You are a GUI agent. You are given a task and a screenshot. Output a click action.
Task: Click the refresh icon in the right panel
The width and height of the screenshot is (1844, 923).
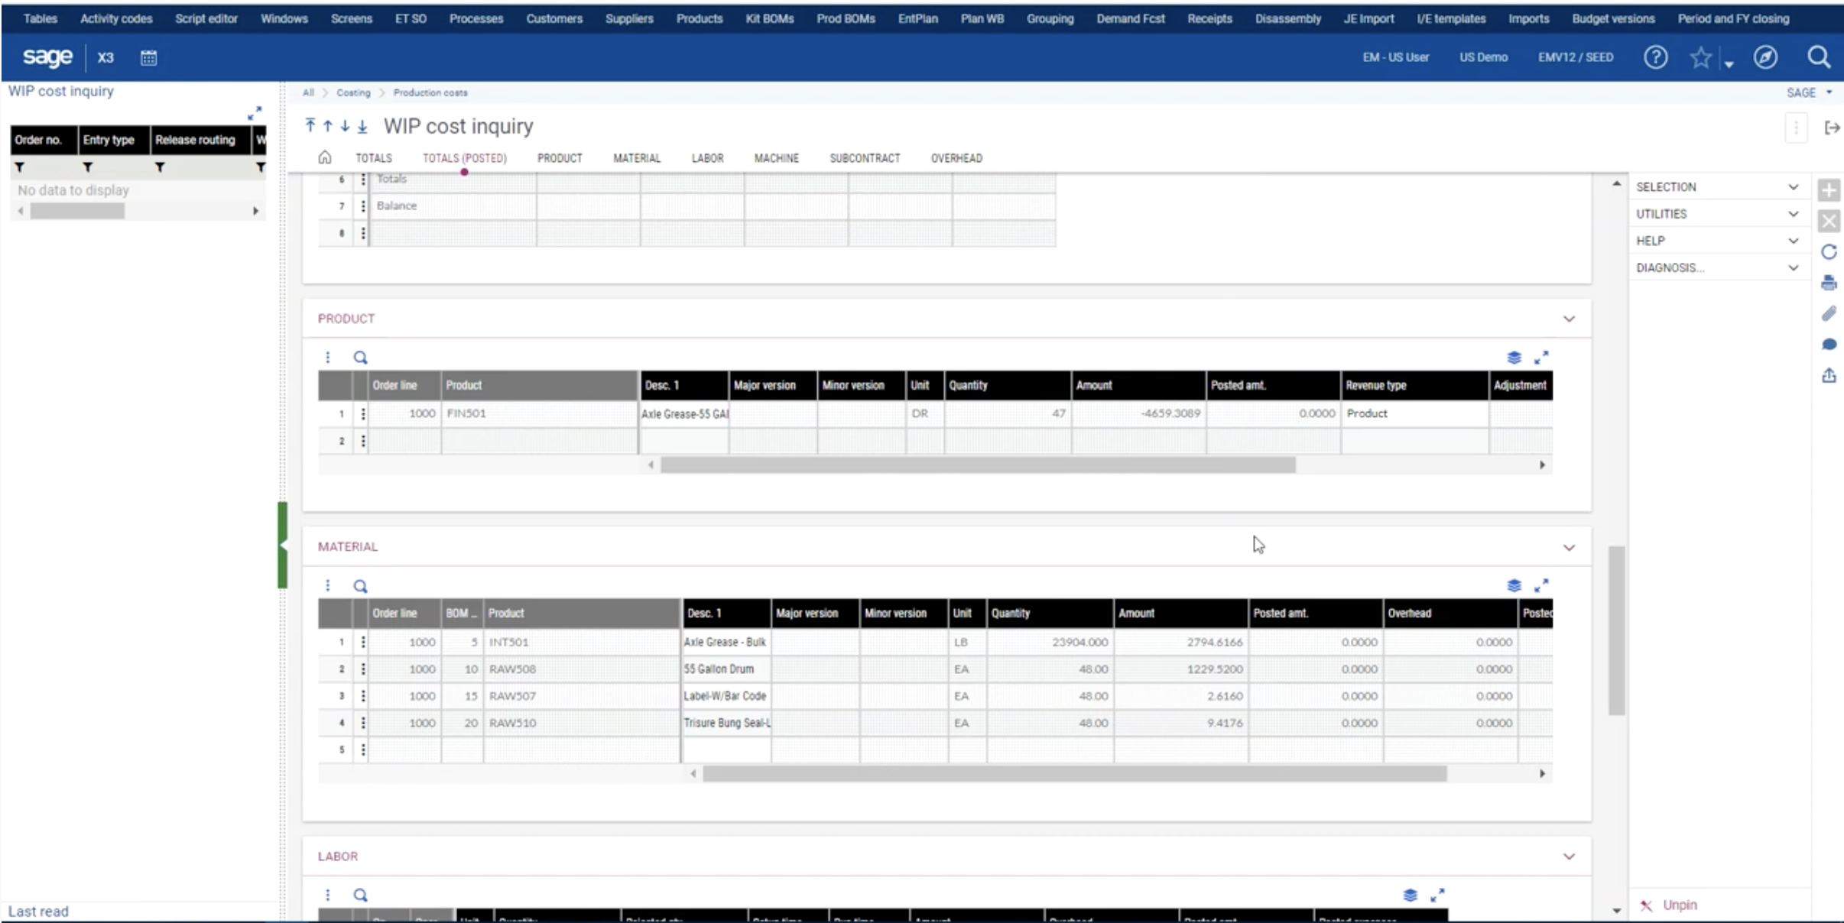(x=1829, y=251)
